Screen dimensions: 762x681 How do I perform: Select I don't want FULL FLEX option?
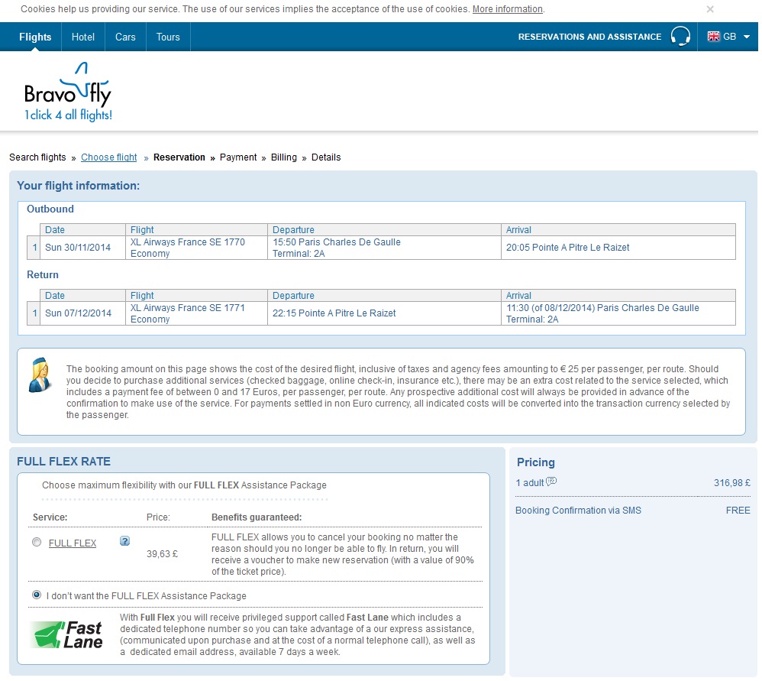coord(37,595)
